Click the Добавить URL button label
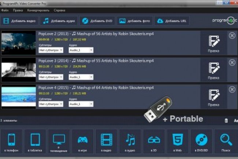238x159 pixels. [x=176, y=21]
